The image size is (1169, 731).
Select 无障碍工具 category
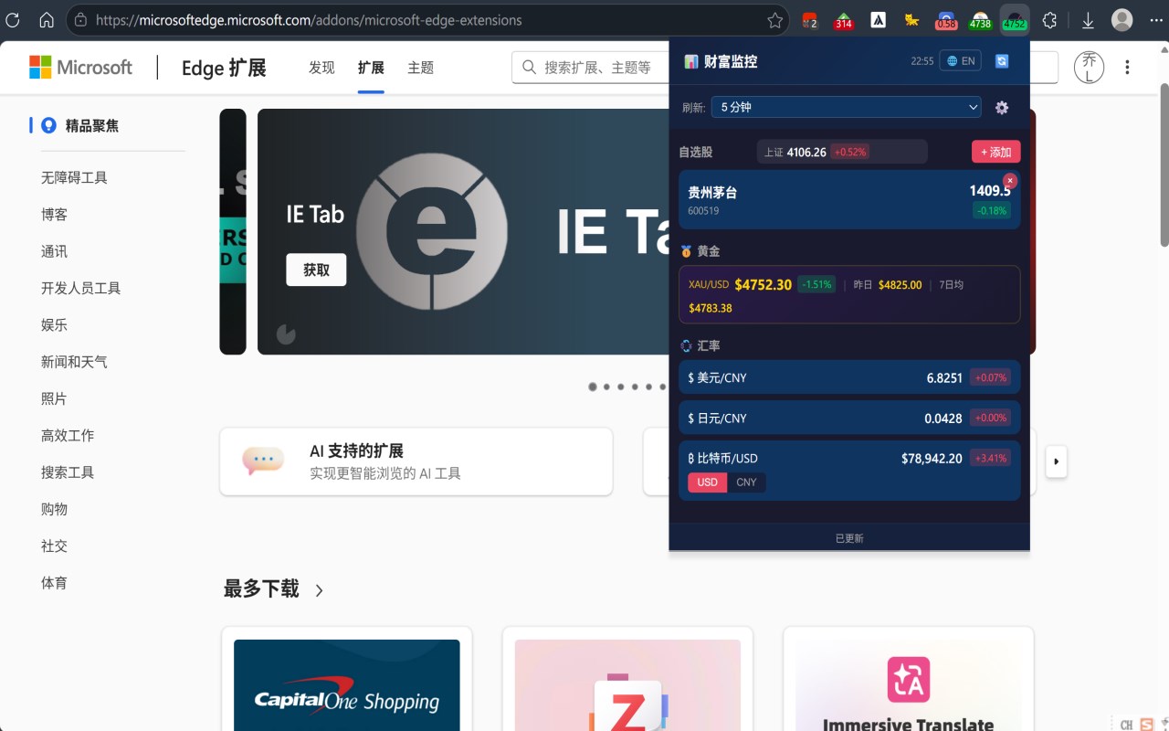coord(74,177)
